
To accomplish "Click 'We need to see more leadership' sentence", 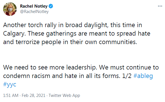I will (x=50, y=67).
